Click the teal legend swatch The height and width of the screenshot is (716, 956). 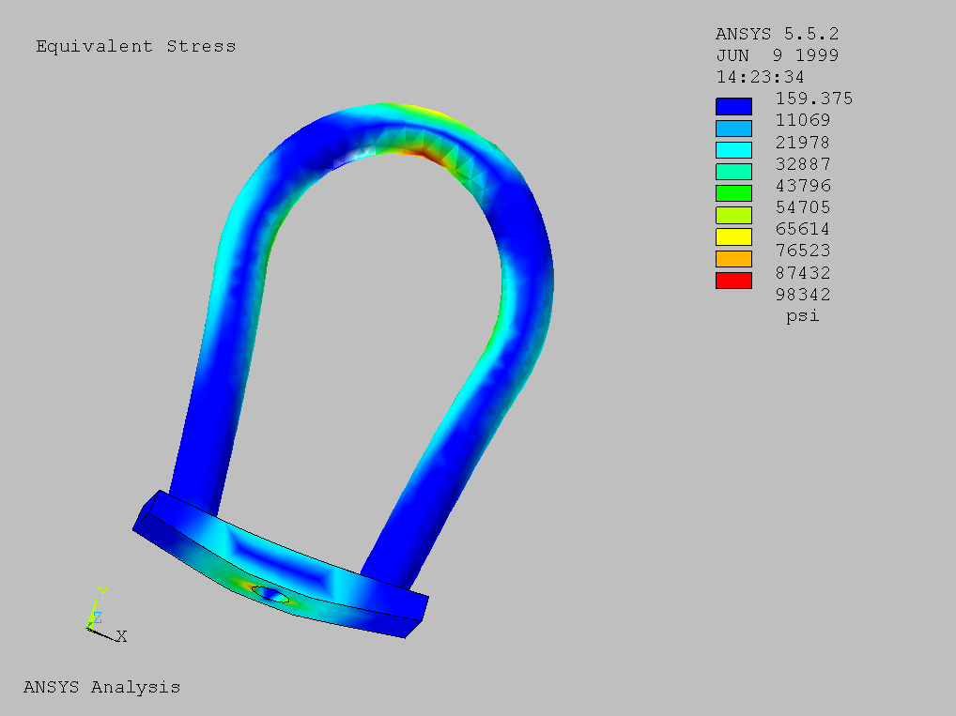pyautogui.click(x=733, y=172)
